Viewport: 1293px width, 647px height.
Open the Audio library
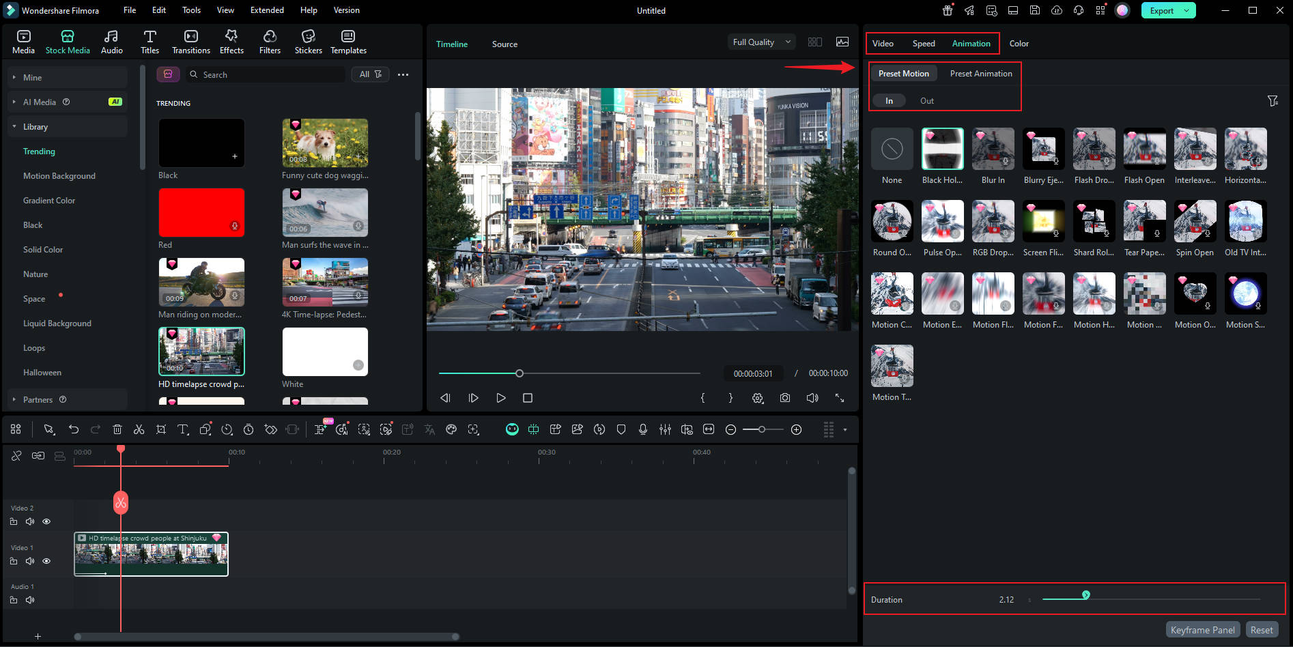(112, 42)
